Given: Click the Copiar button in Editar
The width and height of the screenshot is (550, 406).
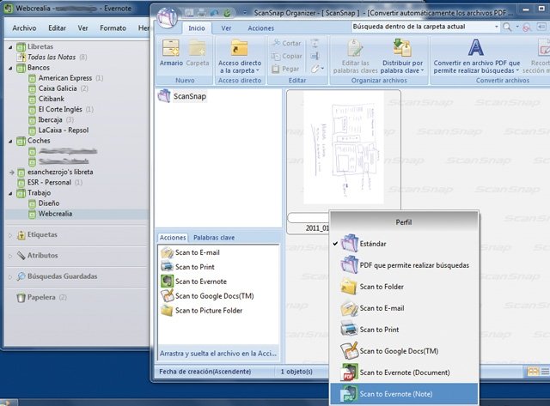Looking at the screenshot, I should coord(287,56).
